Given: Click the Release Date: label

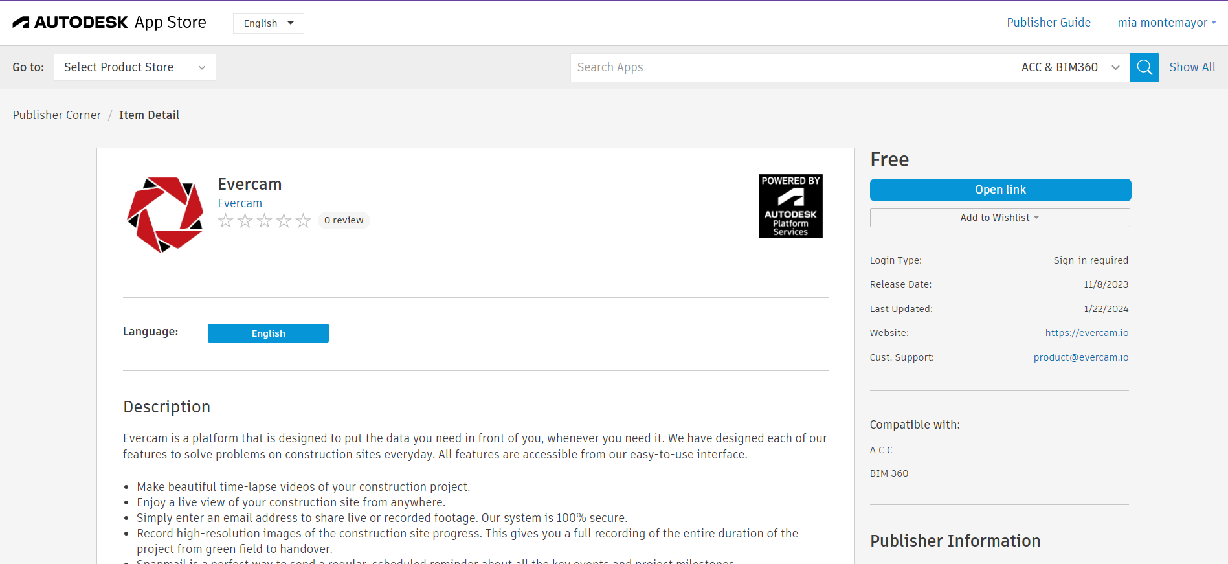Looking at the screenshot, I should pyautogui.click(x=901, y=284).
